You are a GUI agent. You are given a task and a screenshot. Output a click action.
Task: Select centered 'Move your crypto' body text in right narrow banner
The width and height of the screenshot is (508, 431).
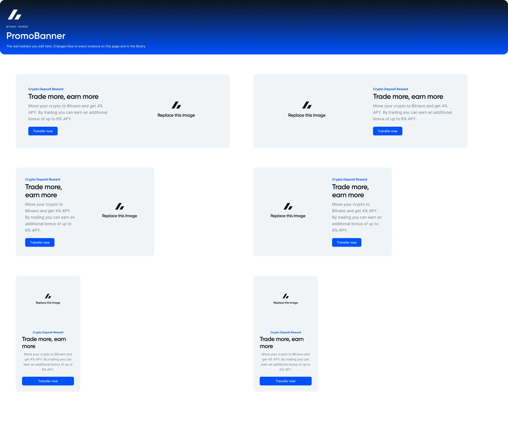tap(286, 362)
